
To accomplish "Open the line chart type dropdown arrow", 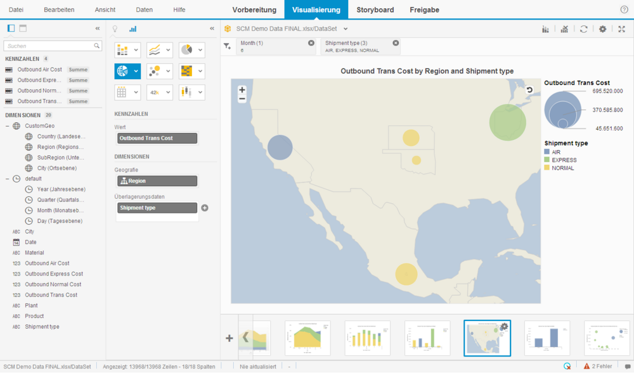I will 168,50.
